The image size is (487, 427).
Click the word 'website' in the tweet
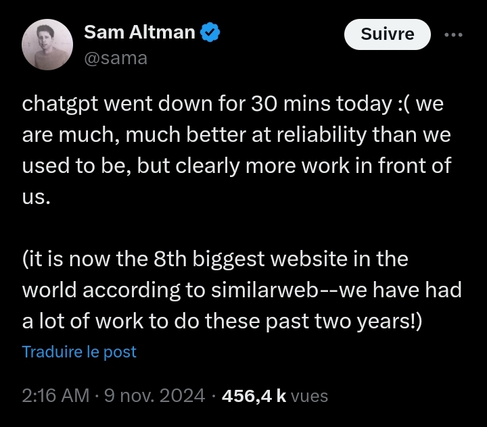(308, 259)
